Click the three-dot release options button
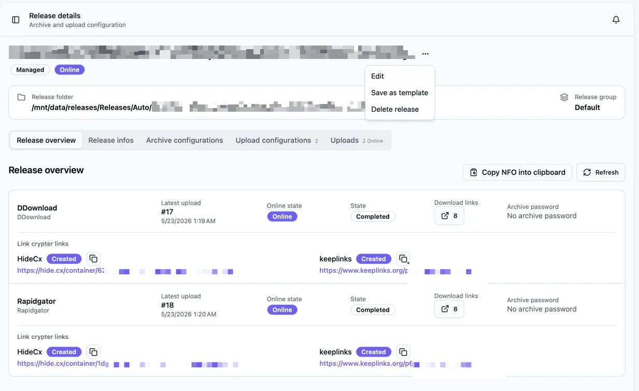The height and width of the screenshot is (391, 639). click(x=425, y=54)
